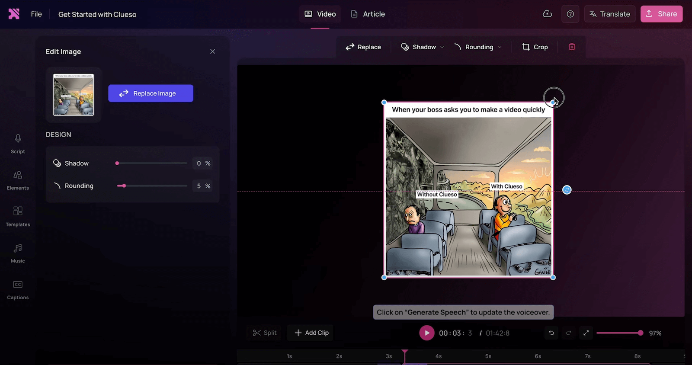The image size is (692, 365).
Task: Switch to the Article tab
Action: coord(368,14)
